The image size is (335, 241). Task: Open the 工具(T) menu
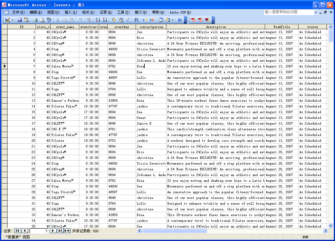pos(123,12)
